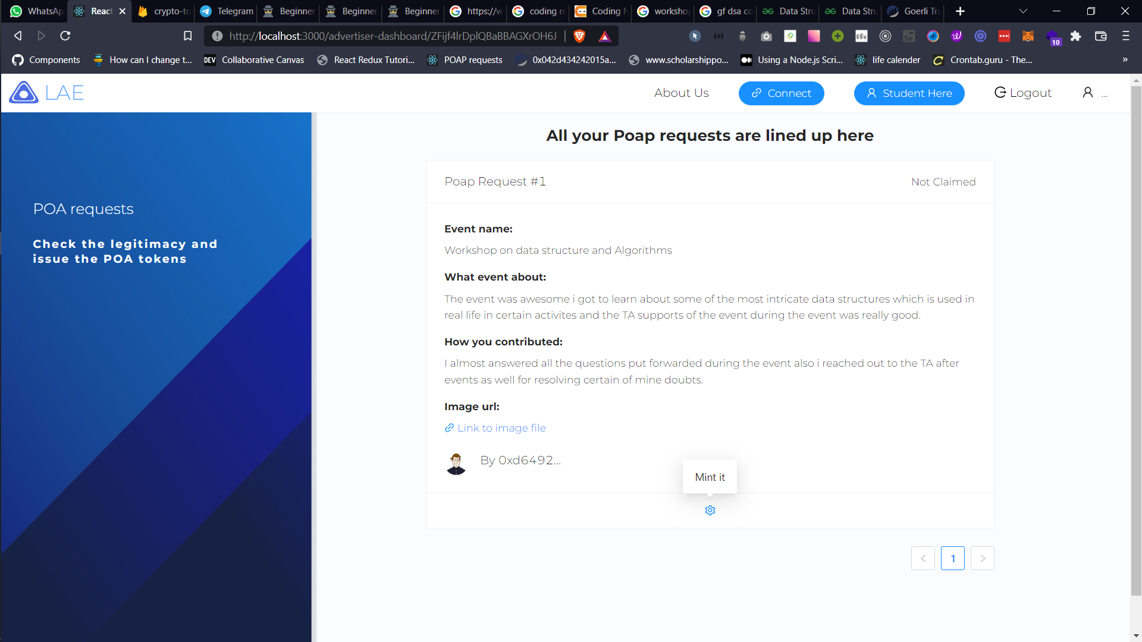The width and height of the screenshot is (1142, 642).
Task: Open the MetaMask fox extension icon
Action: pos(1028,36)
